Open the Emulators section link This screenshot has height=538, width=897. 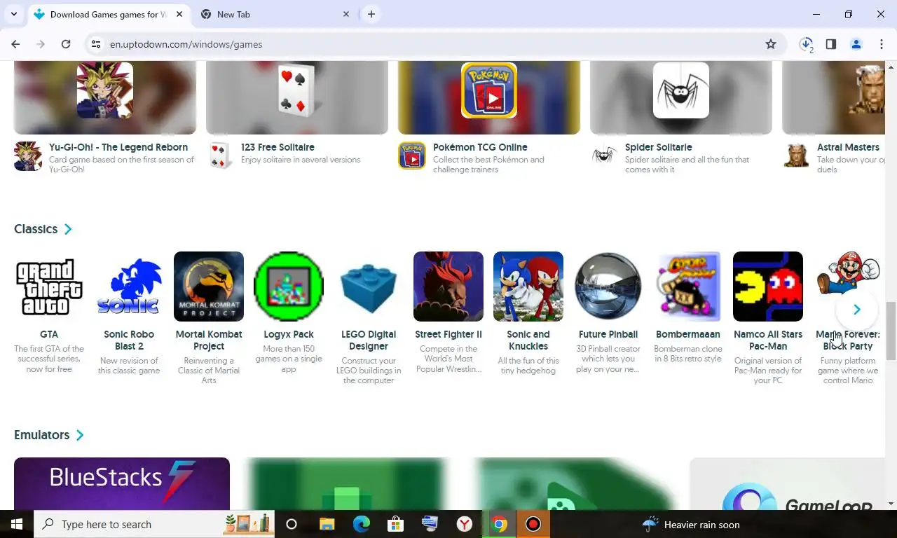[x=41, y=435]
